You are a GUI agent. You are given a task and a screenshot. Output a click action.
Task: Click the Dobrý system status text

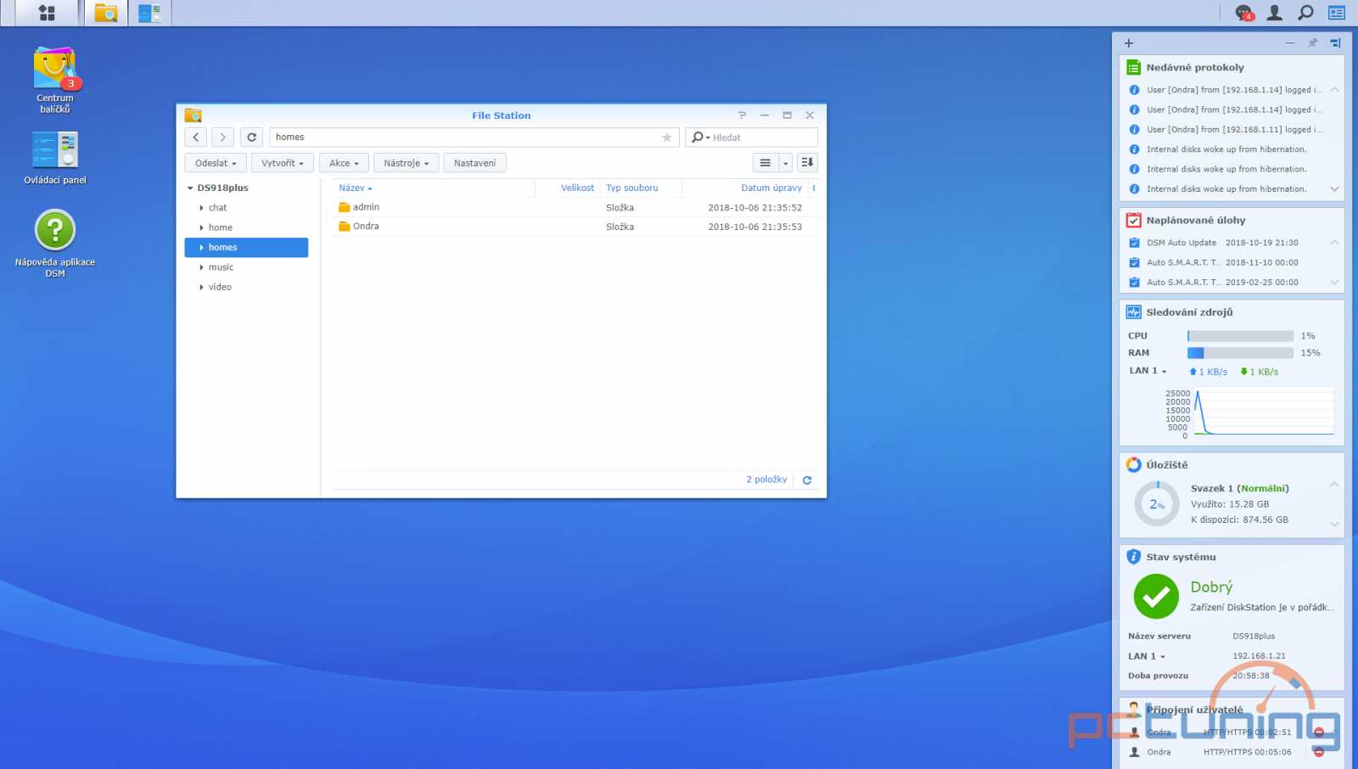(x=1211, y=587)
